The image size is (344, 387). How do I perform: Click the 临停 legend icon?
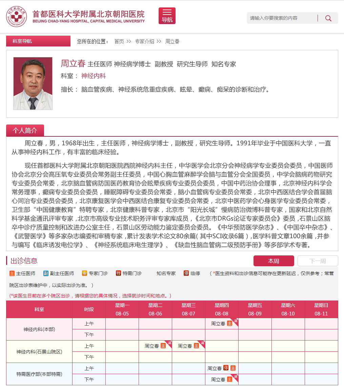pos(186,273)
